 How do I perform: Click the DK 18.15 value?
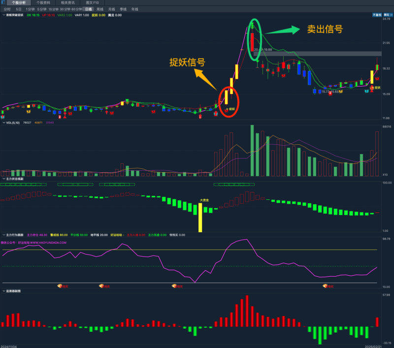[33, 15]
